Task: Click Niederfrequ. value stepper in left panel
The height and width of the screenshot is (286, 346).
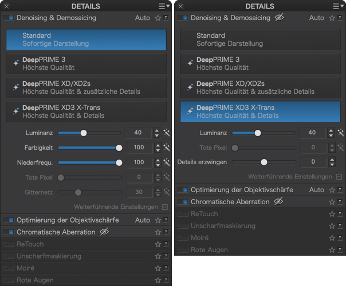Action: [x=158, y=162]
